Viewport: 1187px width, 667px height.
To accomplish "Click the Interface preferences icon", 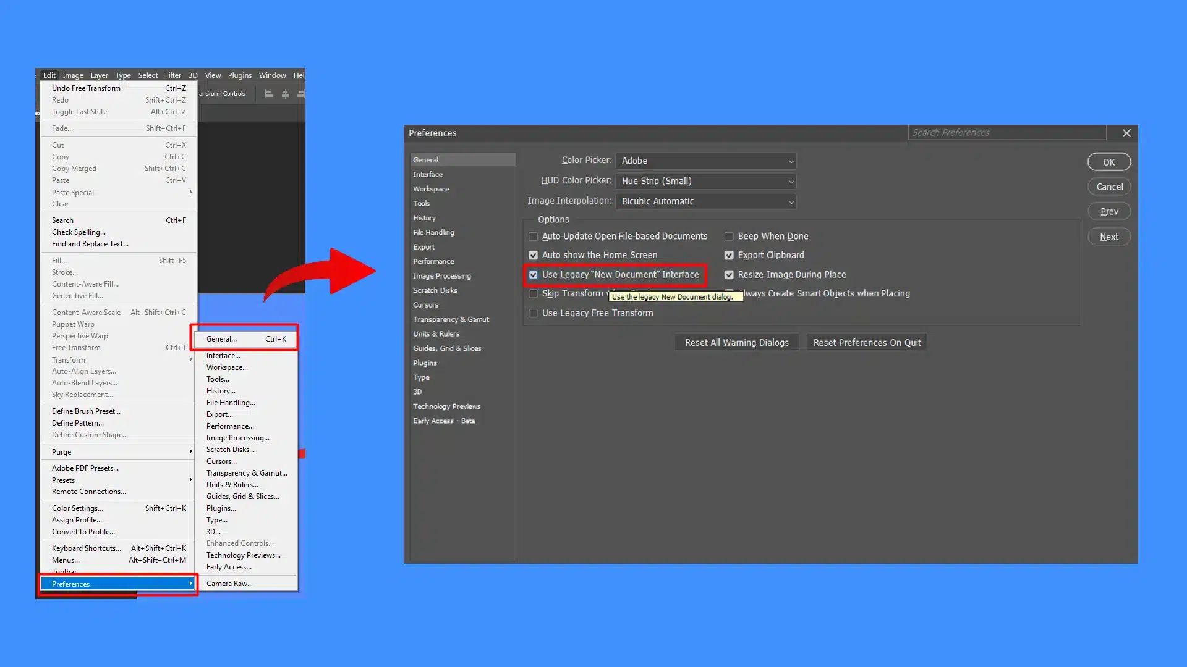I will tap(427, 174).
